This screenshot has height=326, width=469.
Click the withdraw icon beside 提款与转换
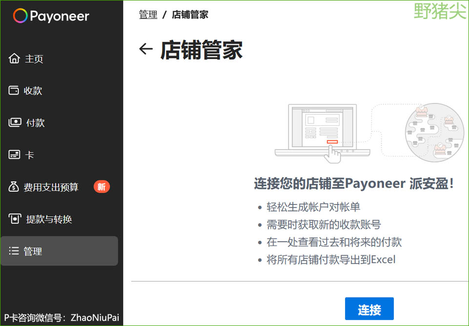(15, 219)
